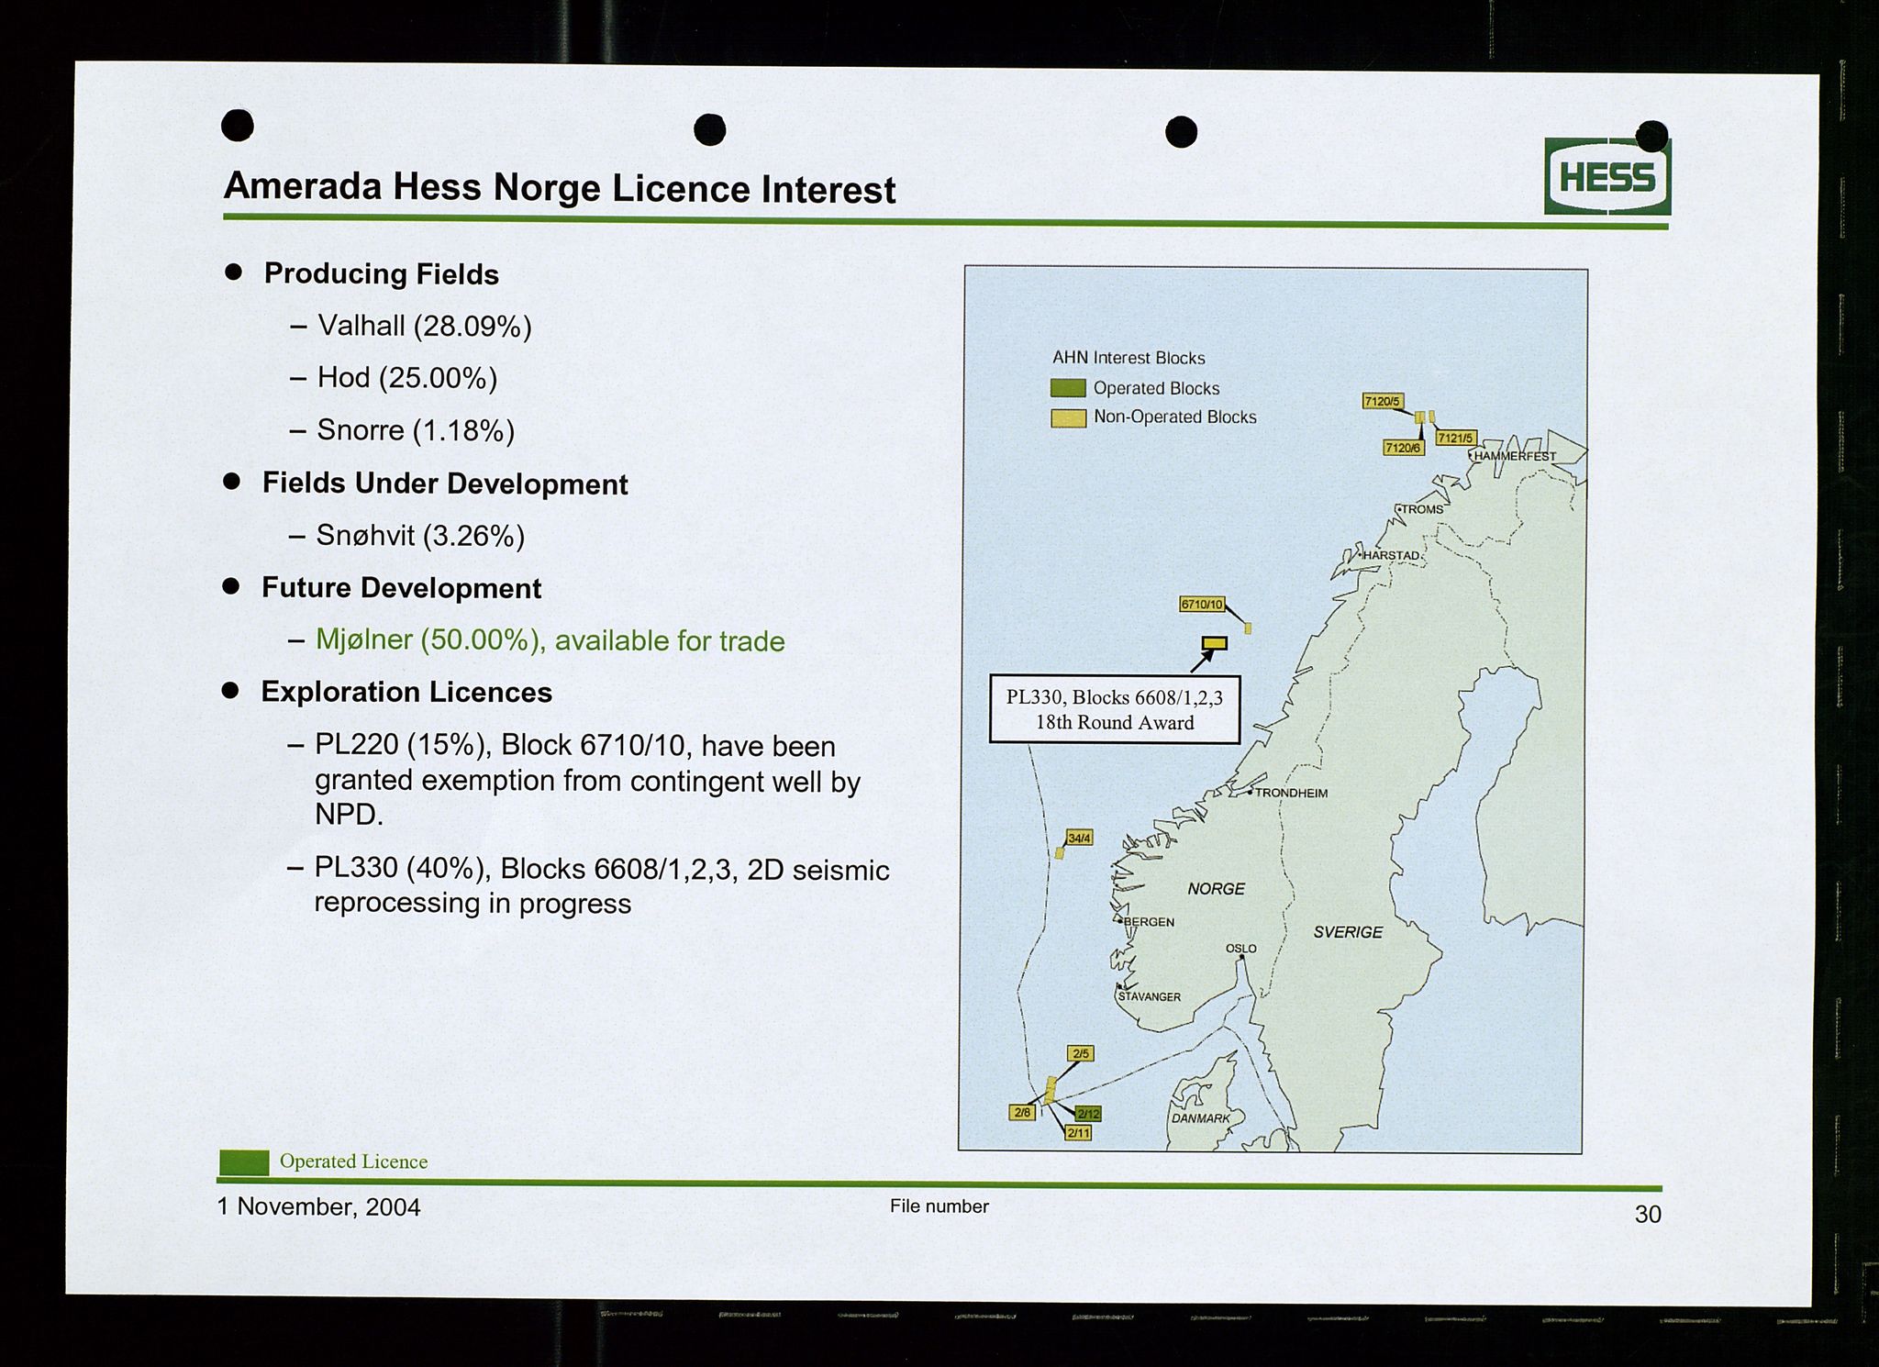Click the 2/5 block label on map
The width and height of the screenshot is (1879, 1367).
pyautogui.click(x=1081, y=1053)
